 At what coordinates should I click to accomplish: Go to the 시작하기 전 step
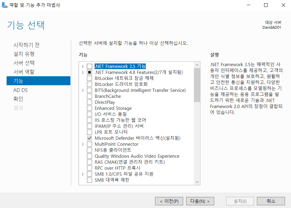click(x=26, y=45)
